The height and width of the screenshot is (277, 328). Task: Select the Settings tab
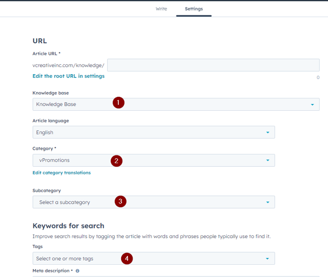[194, 9]
